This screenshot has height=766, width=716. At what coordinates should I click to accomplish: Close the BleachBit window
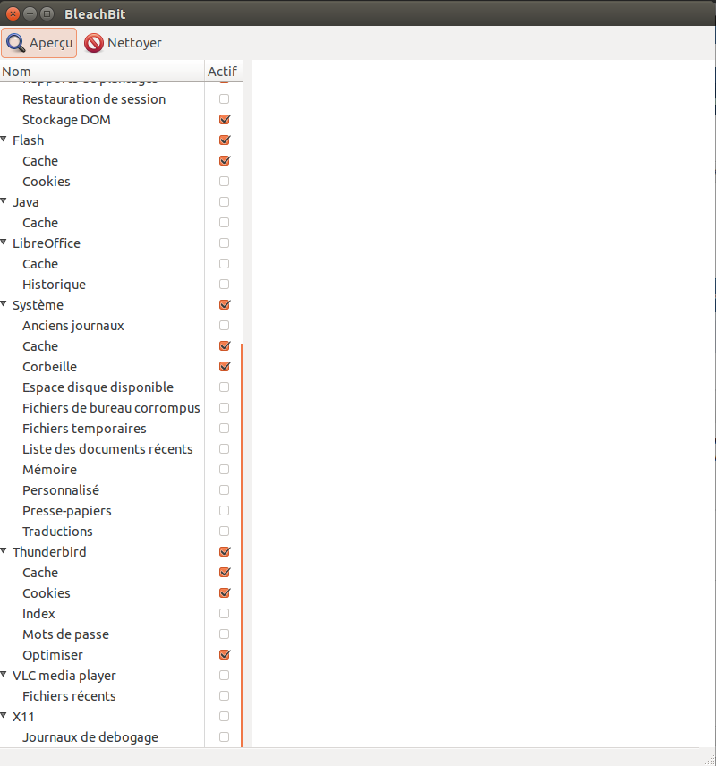13,14
